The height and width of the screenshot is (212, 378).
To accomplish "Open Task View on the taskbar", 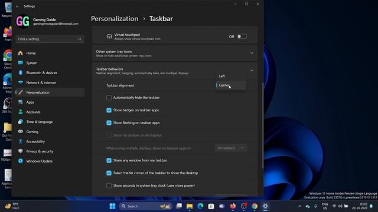I will click(x=179, y=206).
